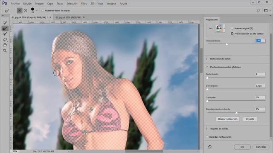Image resolution: width=273 pixels, height=153 pixels.
Task: Click the reset workspace arrow icon
Action: coord(210,147)
